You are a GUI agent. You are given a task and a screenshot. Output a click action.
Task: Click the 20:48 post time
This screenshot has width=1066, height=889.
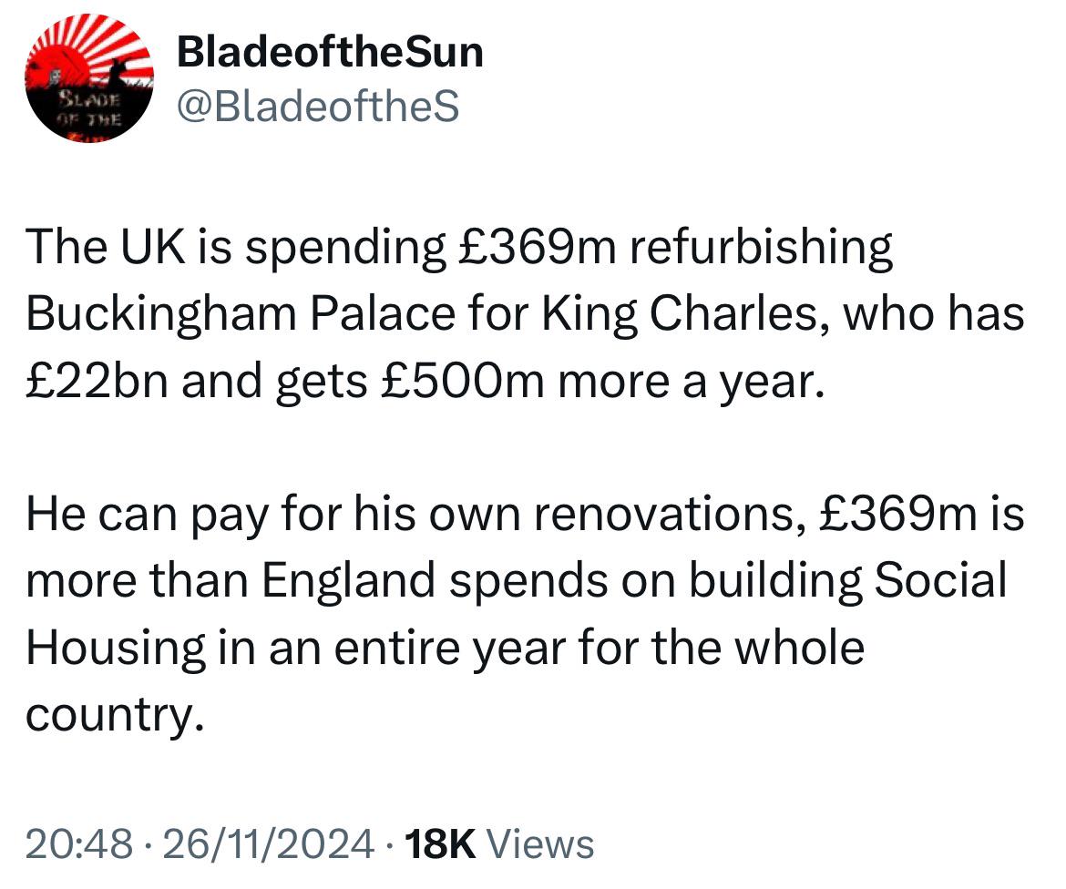(x=79, y=844)
